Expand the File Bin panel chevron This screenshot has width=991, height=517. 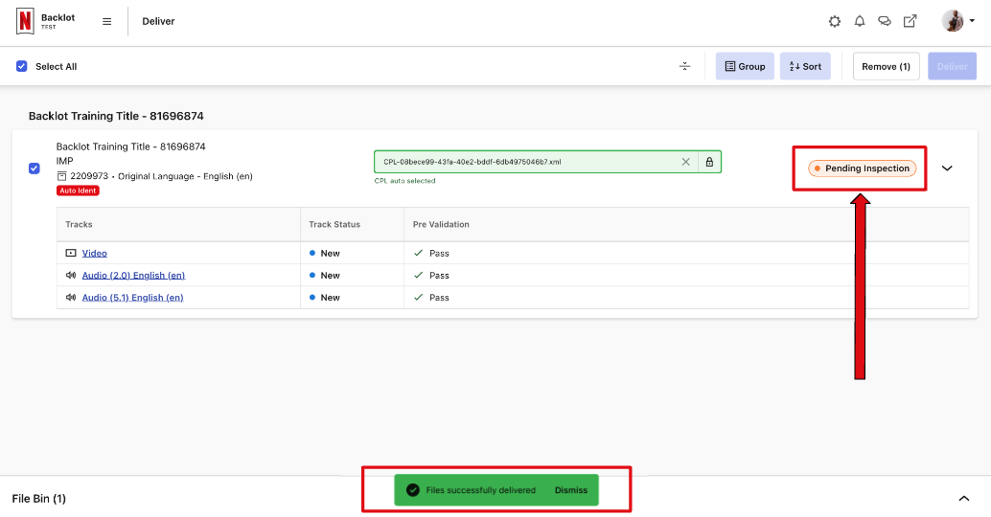(964, 499)
